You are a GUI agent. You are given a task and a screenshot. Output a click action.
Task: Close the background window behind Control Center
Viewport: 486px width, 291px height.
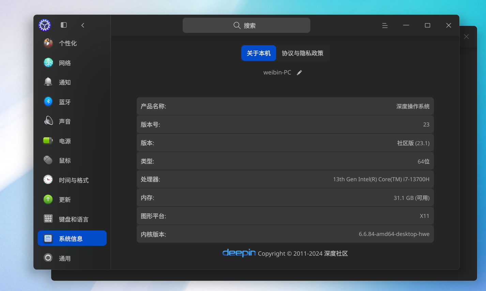466,36
